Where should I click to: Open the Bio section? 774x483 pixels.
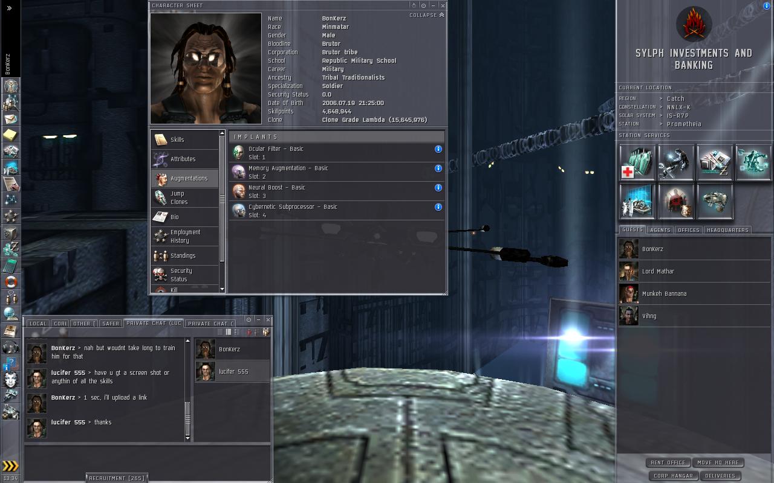tap(185, 217)
